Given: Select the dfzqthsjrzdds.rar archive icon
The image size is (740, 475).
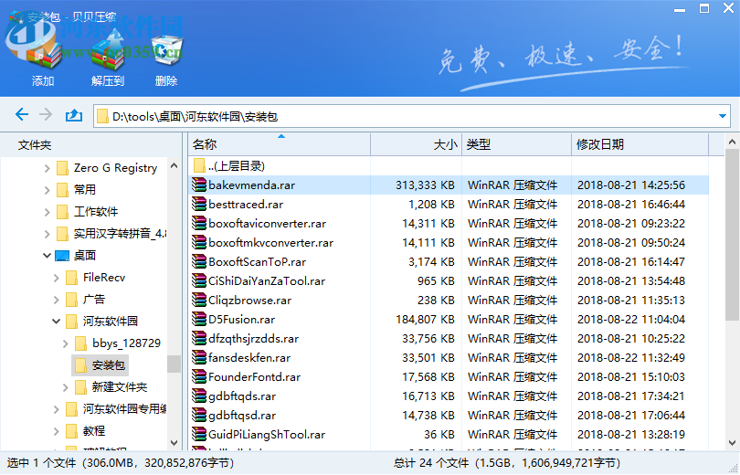Looking at the screenshot, I should tap(199, 339).
